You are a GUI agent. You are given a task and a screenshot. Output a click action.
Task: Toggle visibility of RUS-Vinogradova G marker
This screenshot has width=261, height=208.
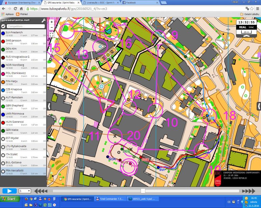coord(3,58)
